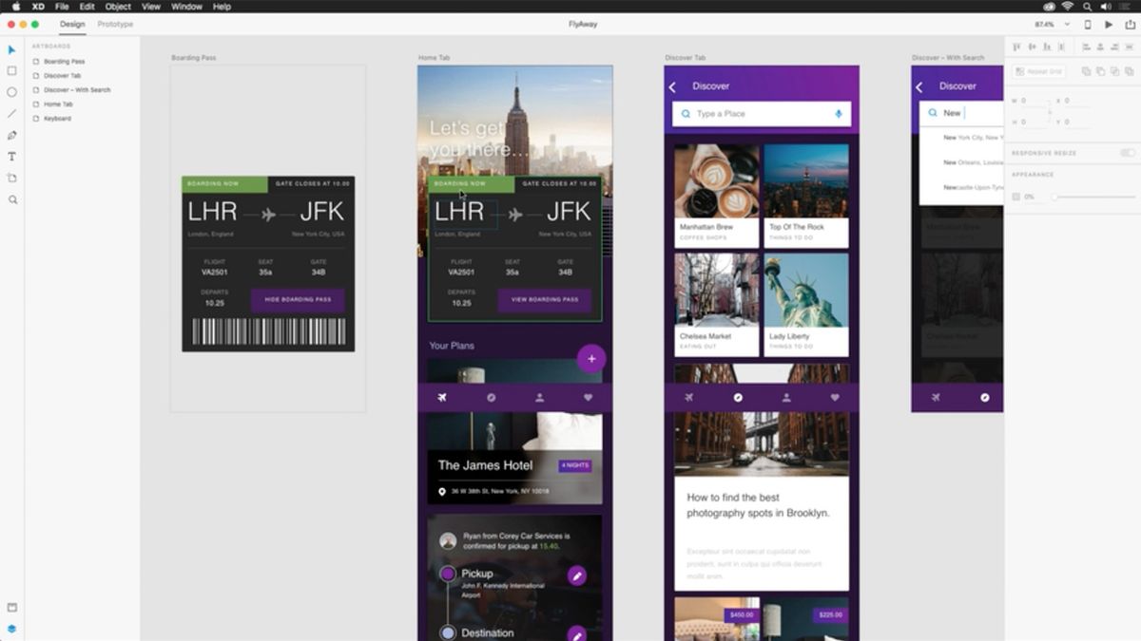Click the Repeat Grid button
The image size is (1141, 641).
click(x=1038, y=70)
